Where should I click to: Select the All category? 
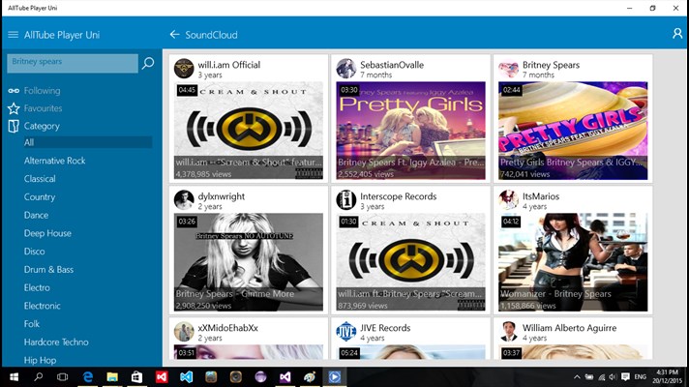87,142
